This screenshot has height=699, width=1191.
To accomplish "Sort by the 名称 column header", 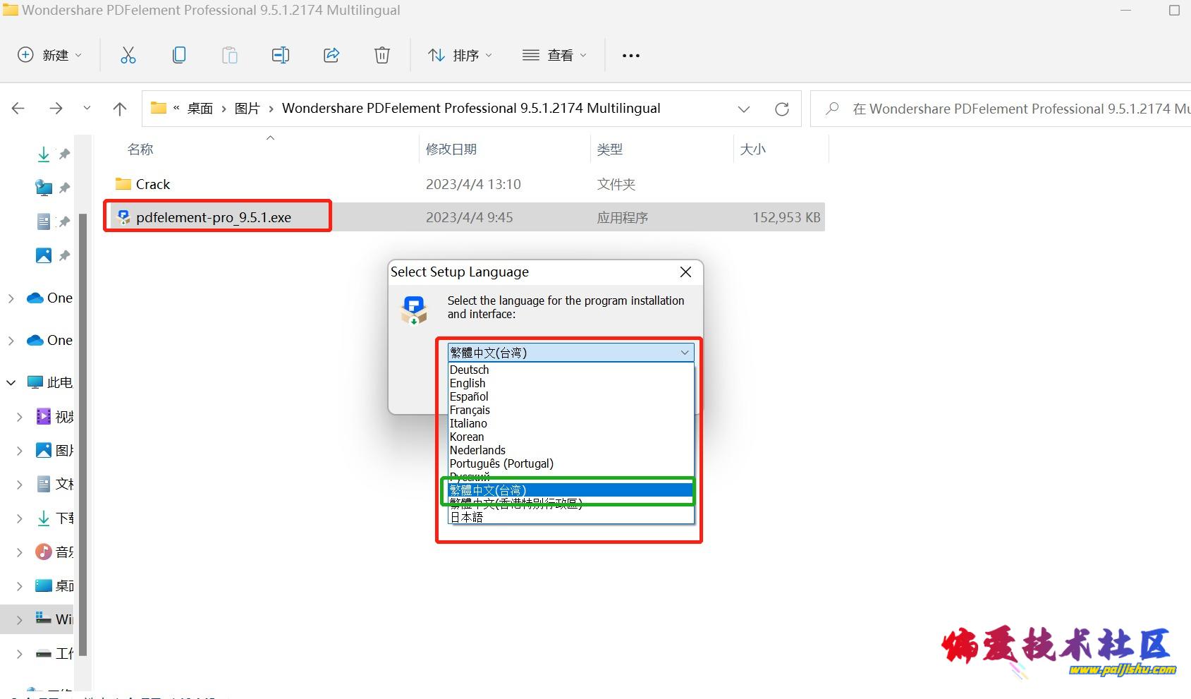I will 140,150.
